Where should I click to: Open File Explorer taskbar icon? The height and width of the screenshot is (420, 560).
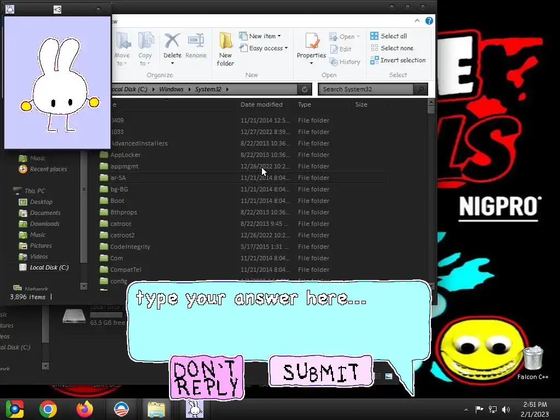click(156, 409)
